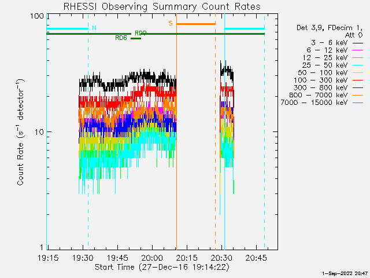Click the green line swatch for 12 - 25 keV
This screenshot has height=278, width=370.
point(358,58)
